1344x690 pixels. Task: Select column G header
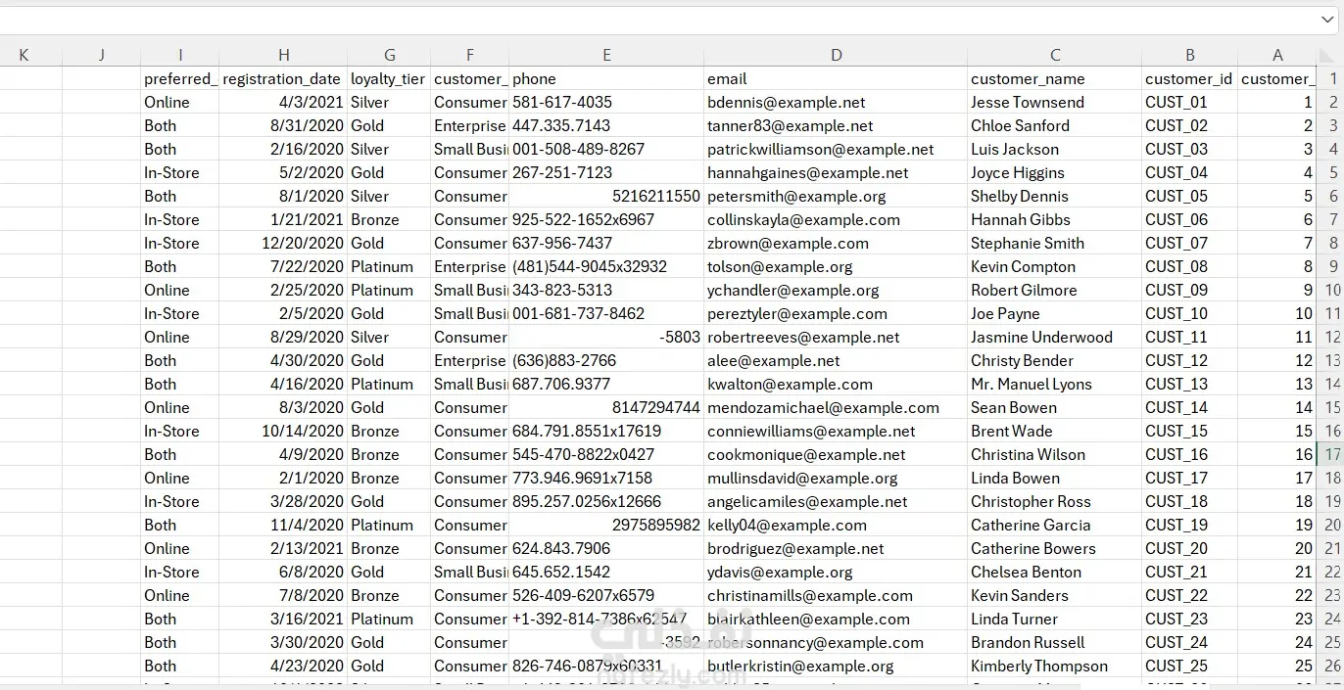point(390,55)
